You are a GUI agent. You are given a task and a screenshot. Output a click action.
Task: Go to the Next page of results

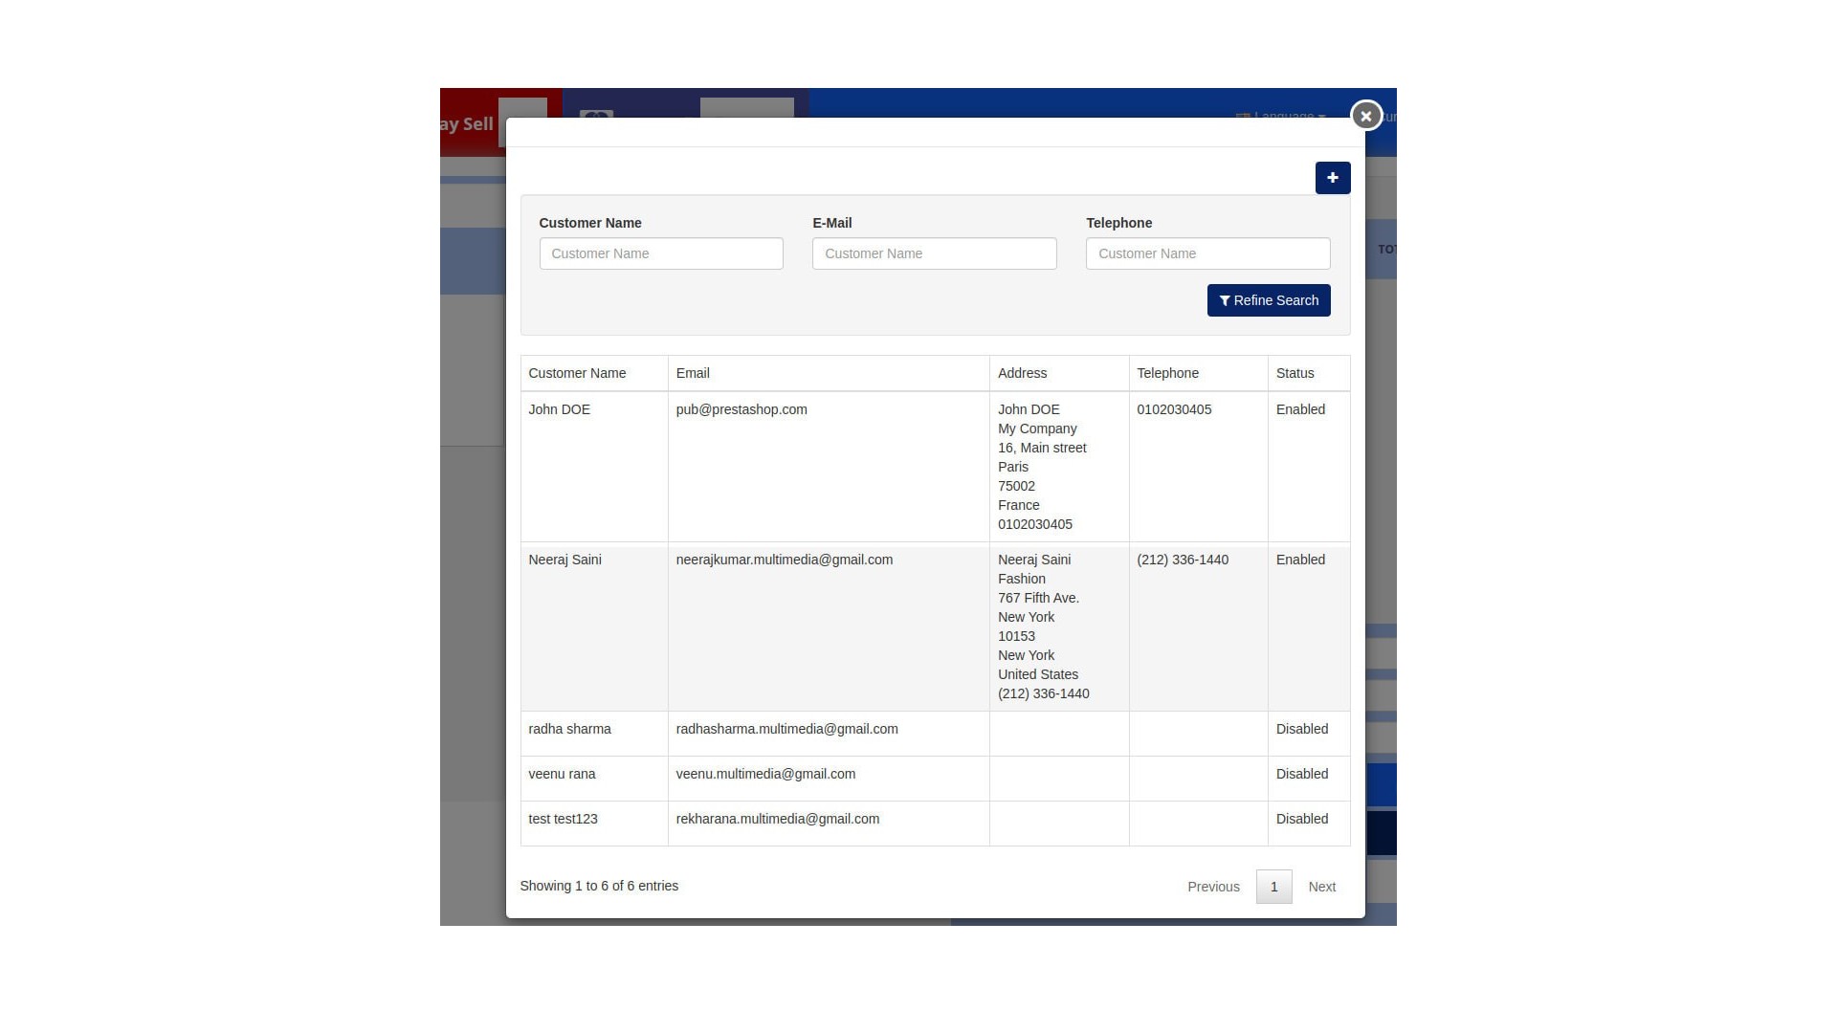[1321, 887]
